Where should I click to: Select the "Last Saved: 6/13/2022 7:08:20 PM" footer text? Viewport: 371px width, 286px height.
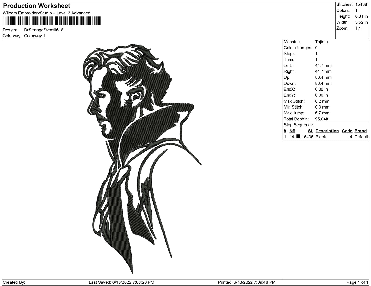(x=121, y=282)
